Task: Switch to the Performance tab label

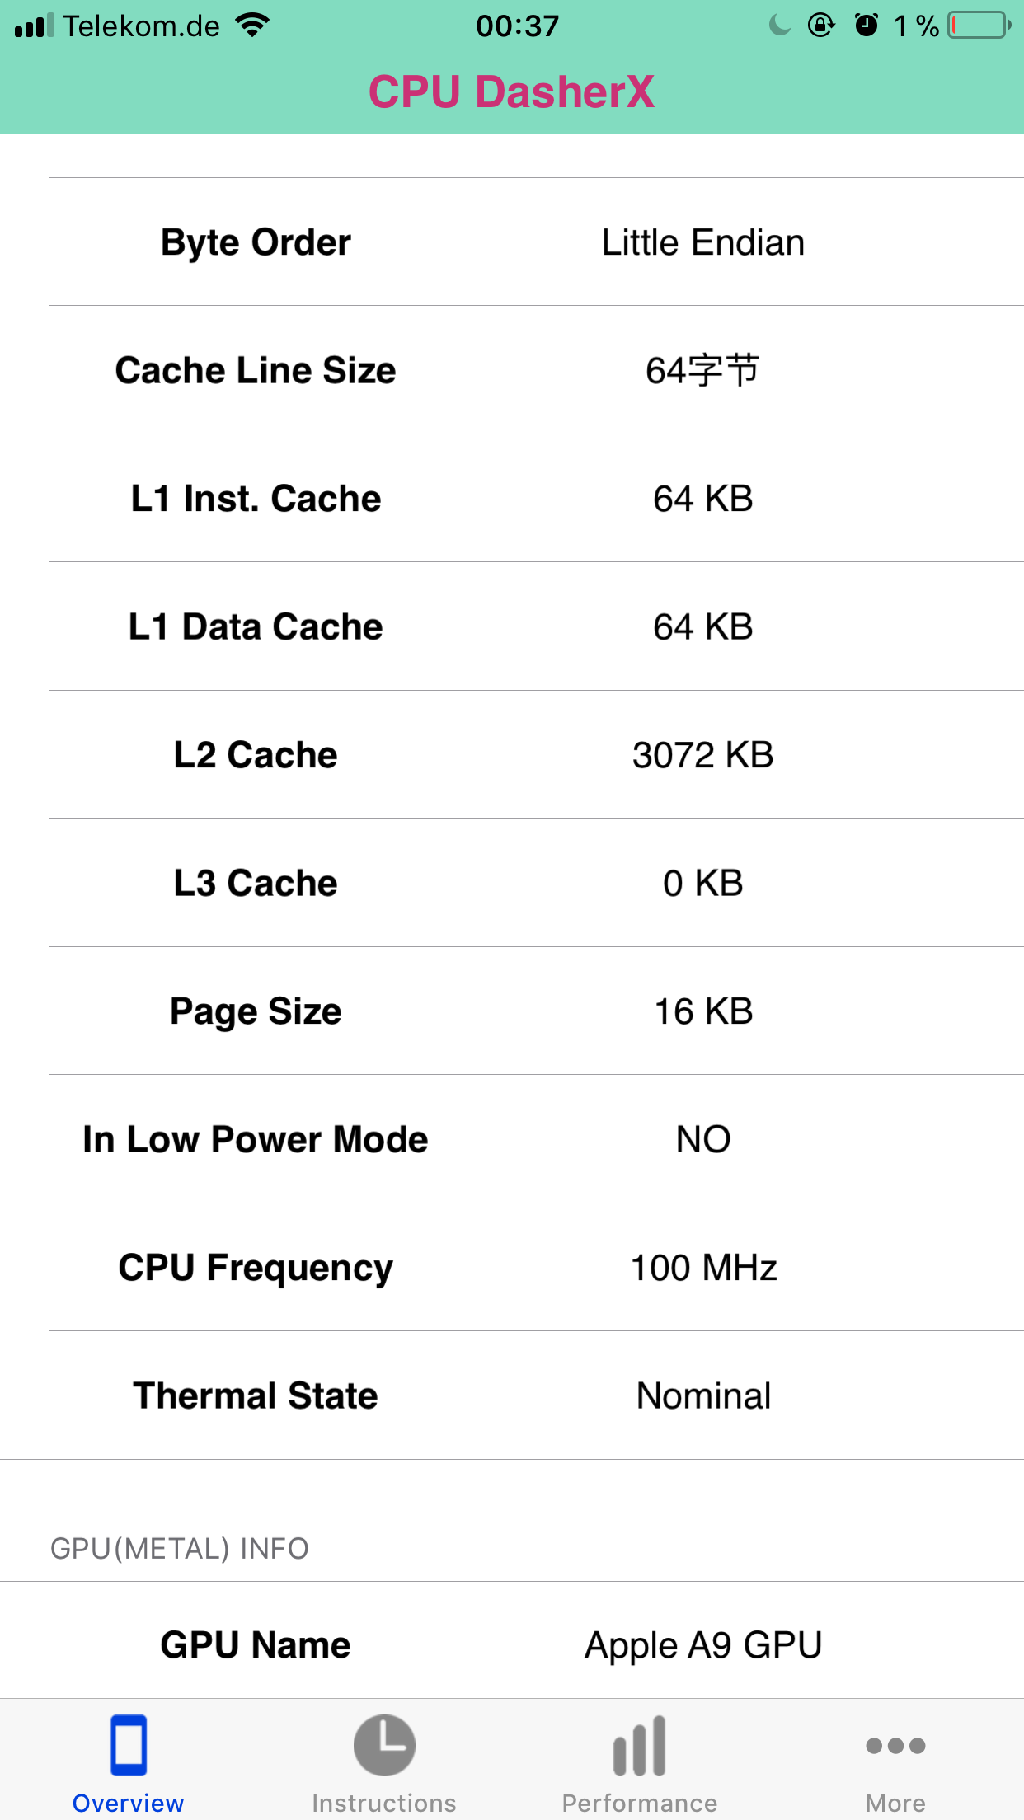Action: click(640, 1803)
